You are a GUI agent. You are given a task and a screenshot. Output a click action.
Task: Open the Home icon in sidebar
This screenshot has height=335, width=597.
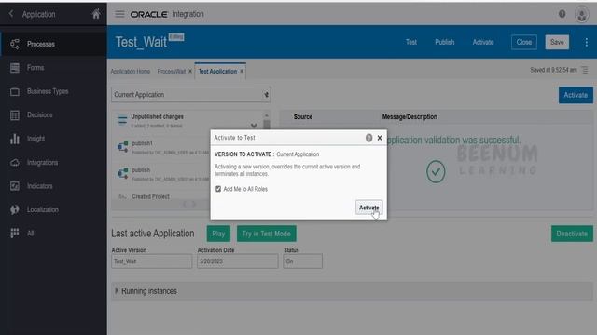(96, 14)
